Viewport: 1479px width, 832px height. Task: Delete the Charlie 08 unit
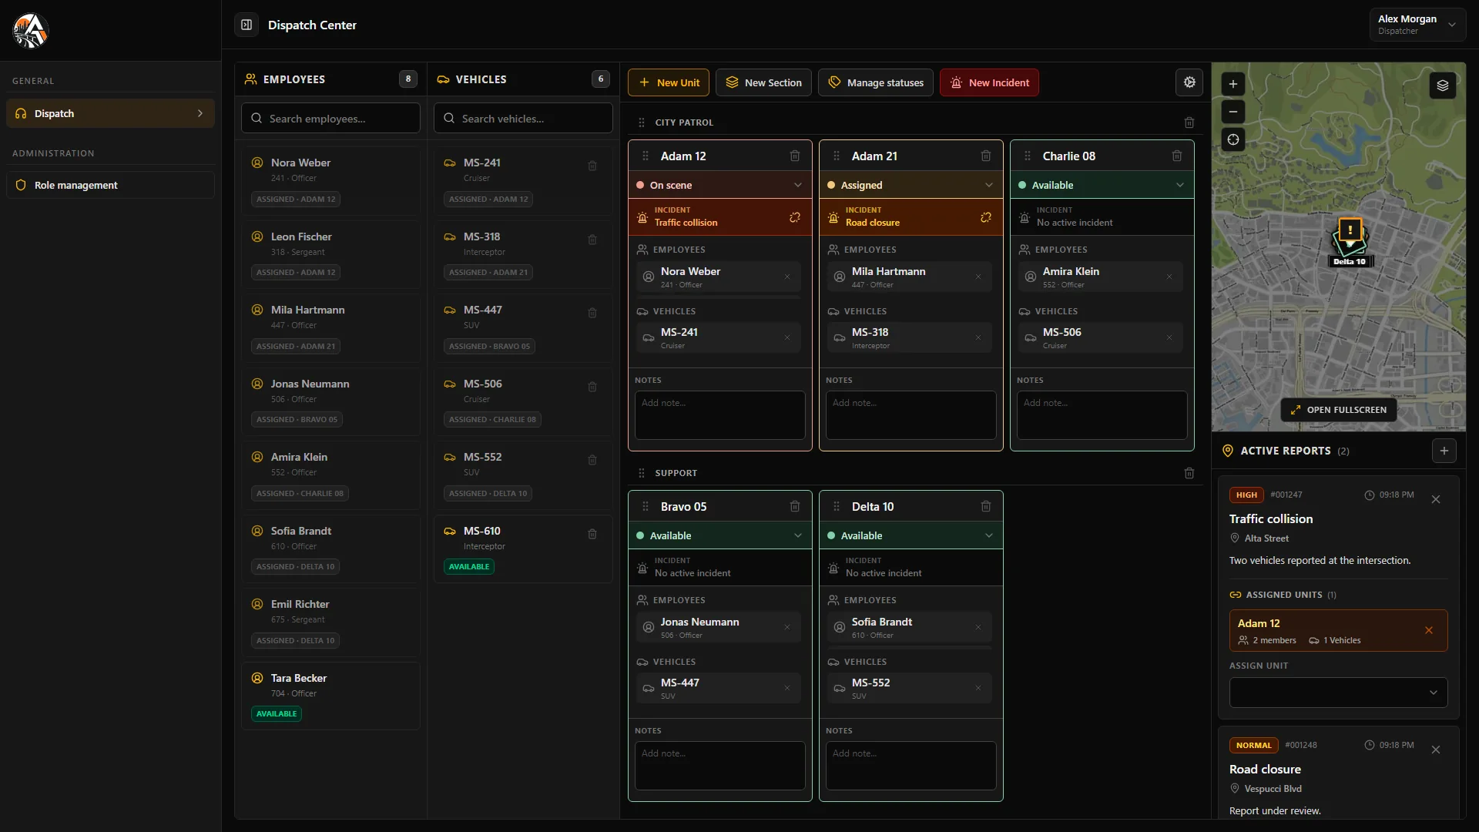tap(1177, 156)
